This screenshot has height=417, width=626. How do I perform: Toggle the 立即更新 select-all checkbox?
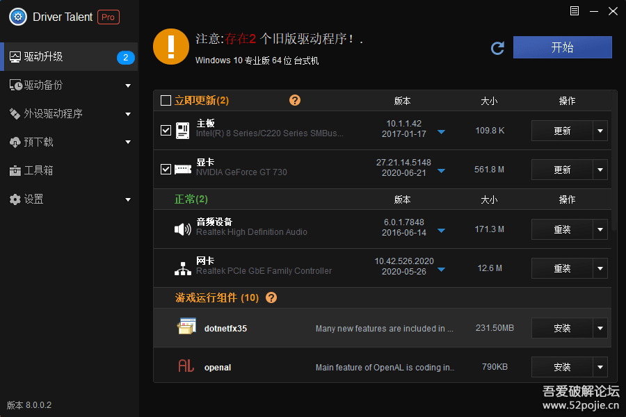pyautogui.click(x=166, y=100)
